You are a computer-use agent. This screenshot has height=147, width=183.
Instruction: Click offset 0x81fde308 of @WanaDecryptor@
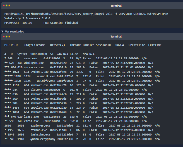click(x=65, y=139)
